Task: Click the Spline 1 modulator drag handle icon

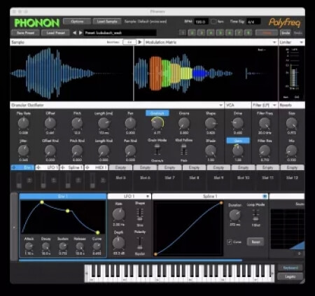Action: point(63,167)
